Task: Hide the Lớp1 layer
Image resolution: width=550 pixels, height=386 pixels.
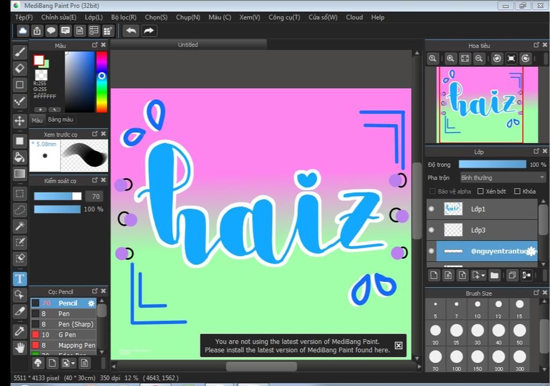Action: [x=431, y=209]
